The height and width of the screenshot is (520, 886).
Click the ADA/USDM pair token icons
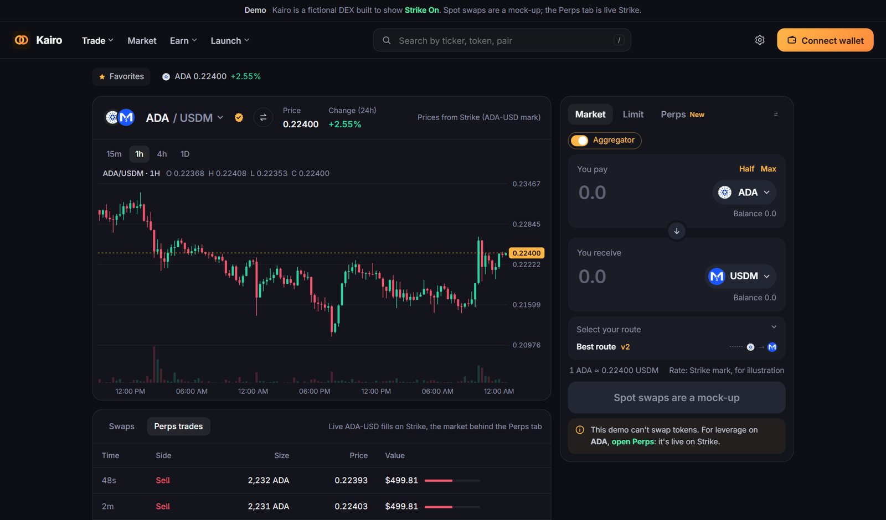(x=120, y=117)
